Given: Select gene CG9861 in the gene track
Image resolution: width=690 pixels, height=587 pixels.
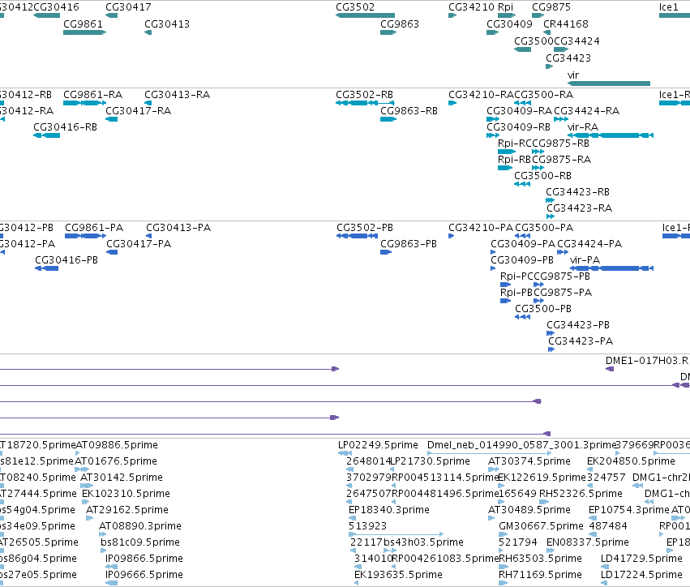Looking at the screenshot, I should tap(84, 32).
